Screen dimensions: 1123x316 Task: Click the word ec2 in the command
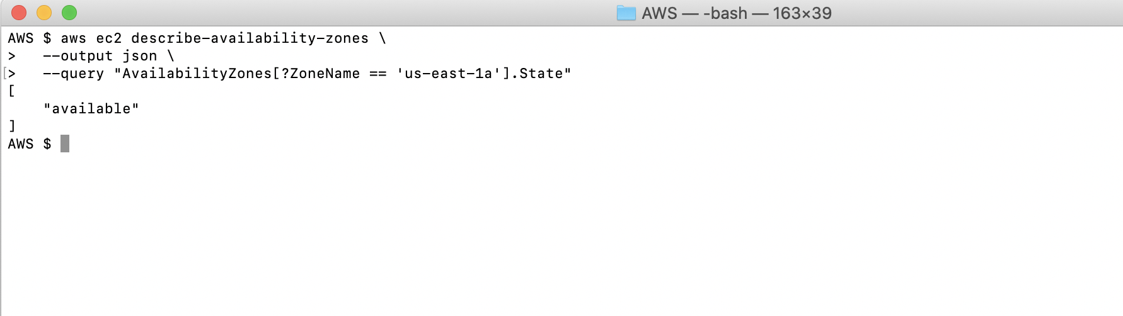point(108,38)
